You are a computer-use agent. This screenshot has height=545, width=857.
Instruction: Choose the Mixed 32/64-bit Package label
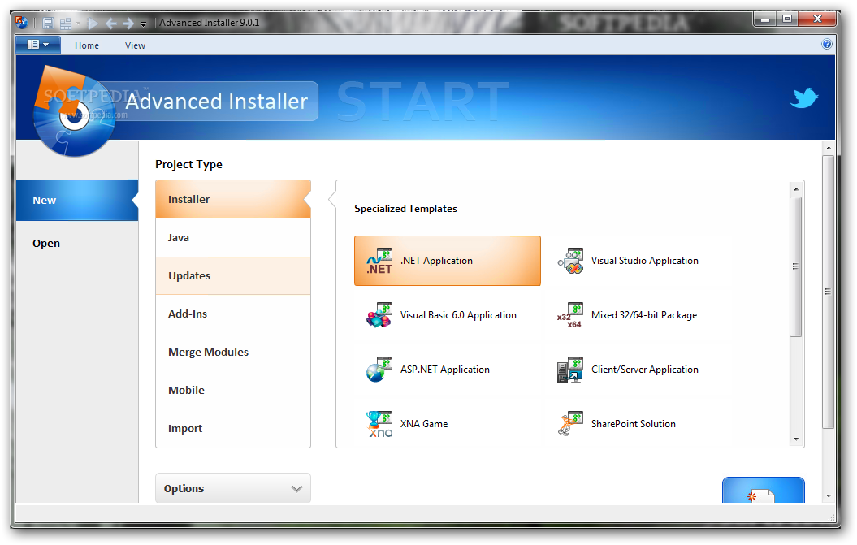pos(644,315)
